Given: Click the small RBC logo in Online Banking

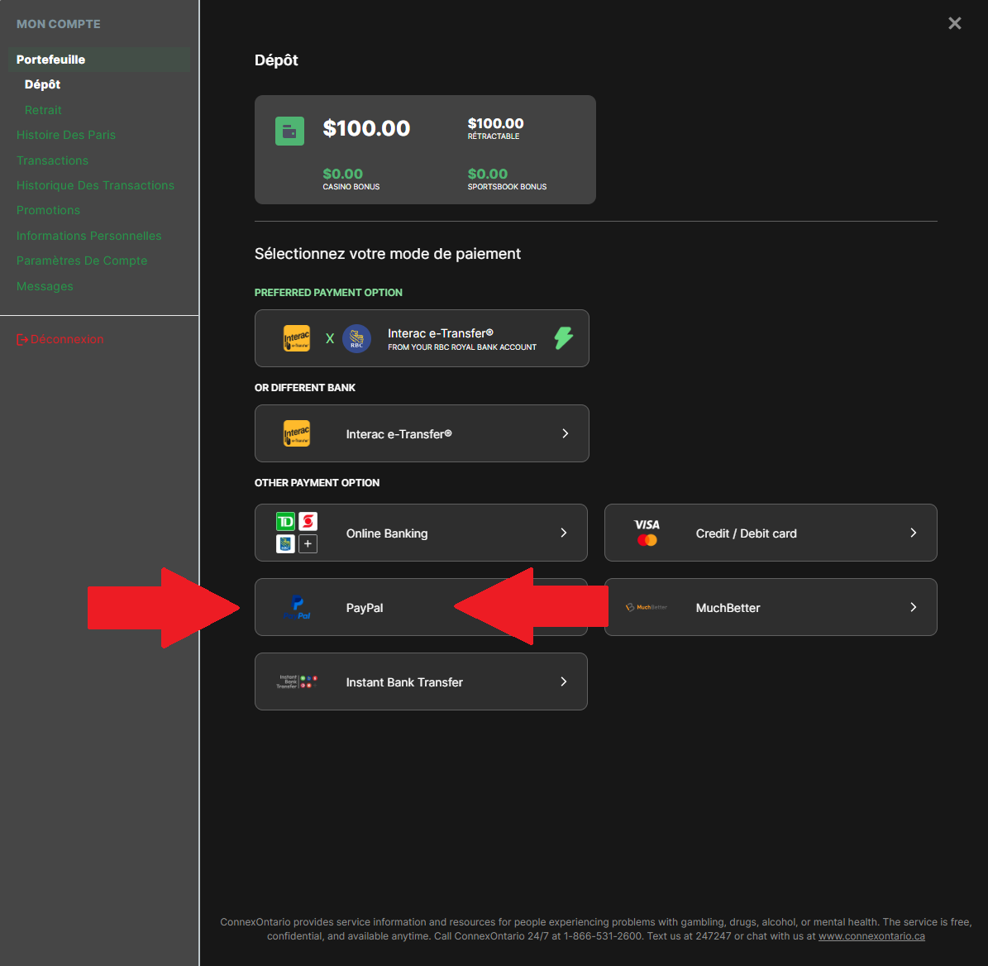Looking at the screenshot, I should click(285, 544).
